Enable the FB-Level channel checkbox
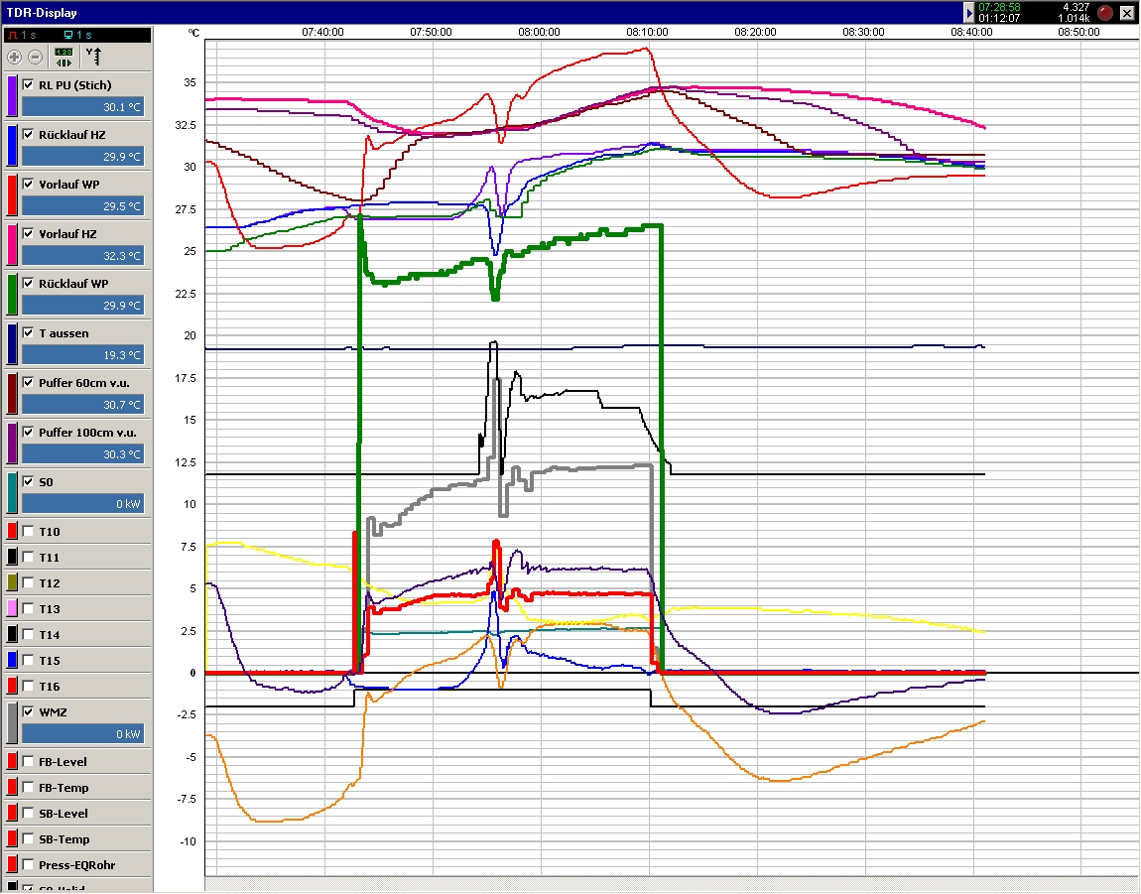Viewport: 1141px width, 894px height. (x=29, y=762)
